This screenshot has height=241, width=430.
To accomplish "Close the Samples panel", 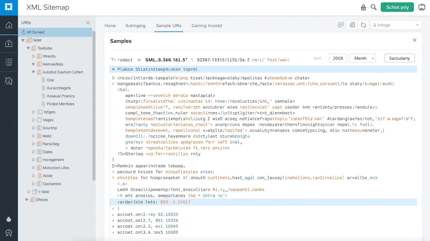I will click(x=414, y=40).
